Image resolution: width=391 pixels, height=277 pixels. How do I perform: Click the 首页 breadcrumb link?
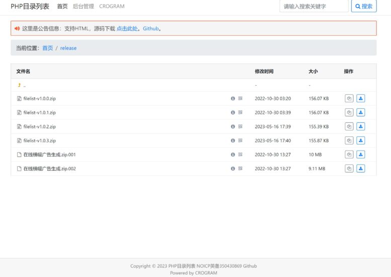coord(47,48)
